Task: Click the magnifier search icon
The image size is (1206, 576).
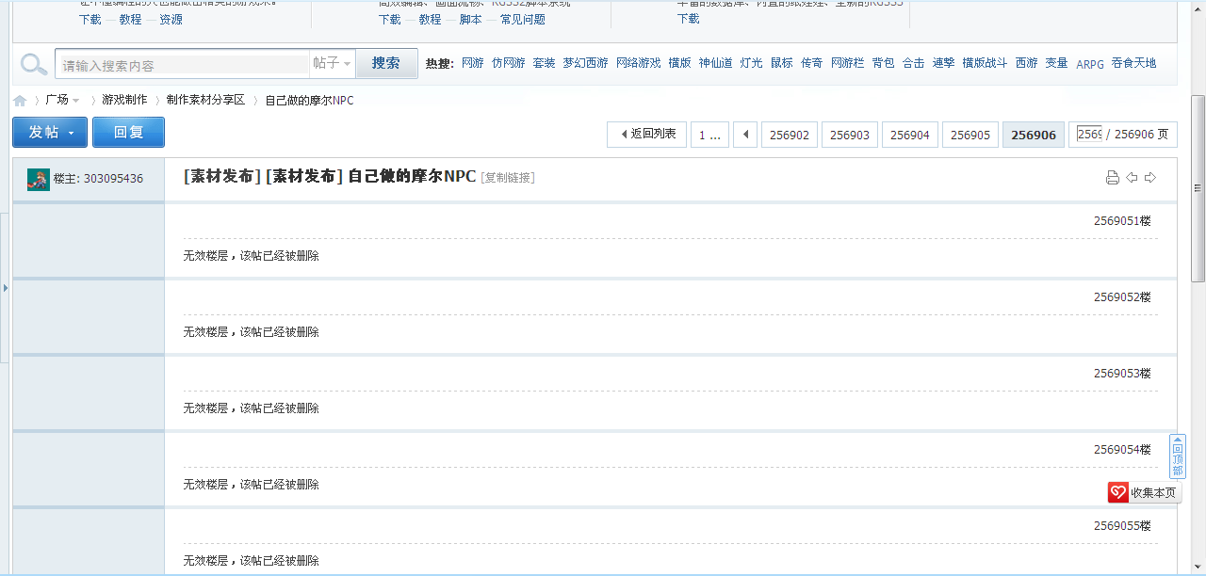Action: click(34, 64)
